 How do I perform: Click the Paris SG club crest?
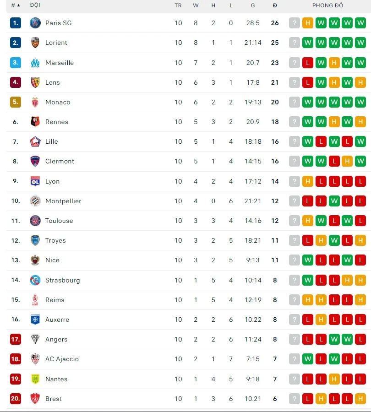coord(35,23)
